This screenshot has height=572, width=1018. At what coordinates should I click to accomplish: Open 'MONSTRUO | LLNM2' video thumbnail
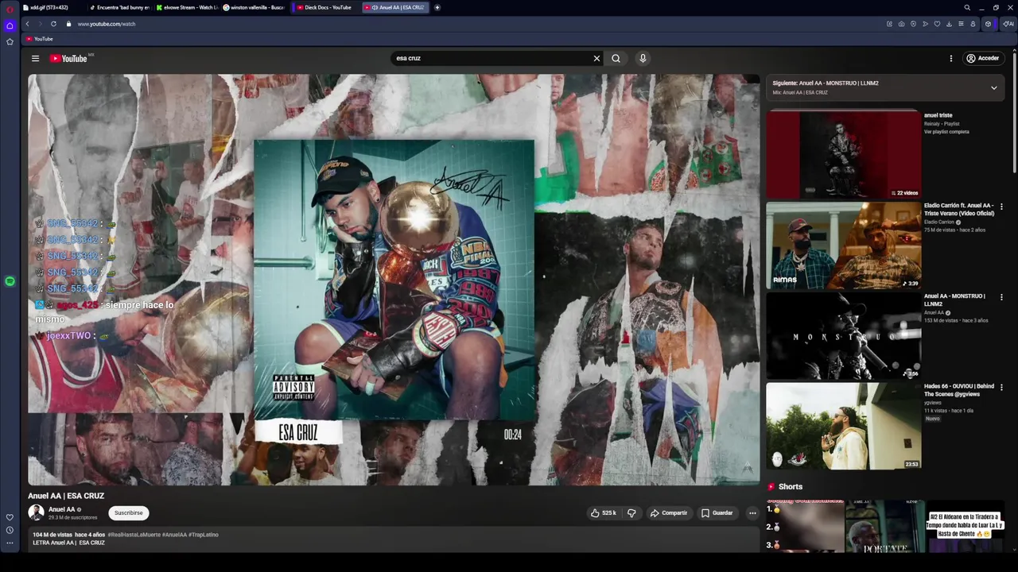tap(843, 336)
